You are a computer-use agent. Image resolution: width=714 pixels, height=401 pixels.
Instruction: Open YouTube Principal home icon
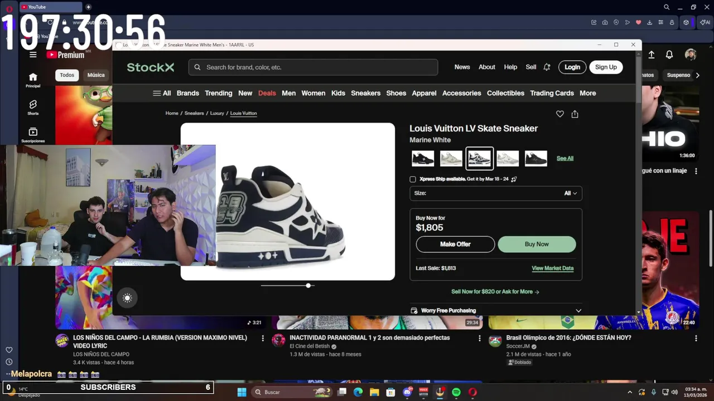coord(33,80)
